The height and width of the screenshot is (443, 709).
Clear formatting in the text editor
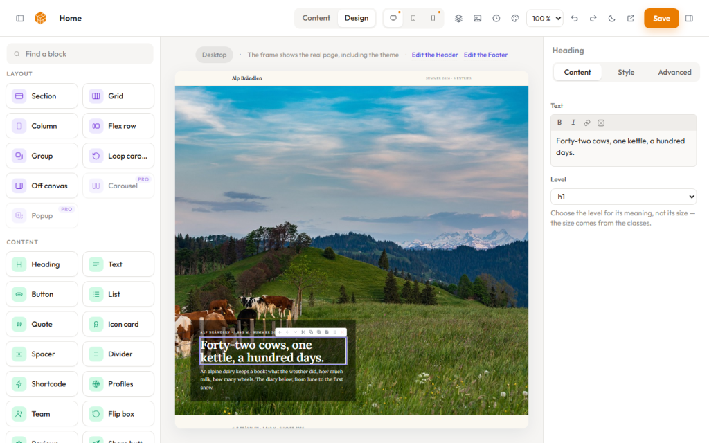click(601, 123)
